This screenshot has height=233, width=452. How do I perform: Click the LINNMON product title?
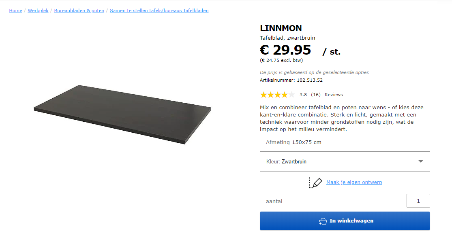[281, 28]
